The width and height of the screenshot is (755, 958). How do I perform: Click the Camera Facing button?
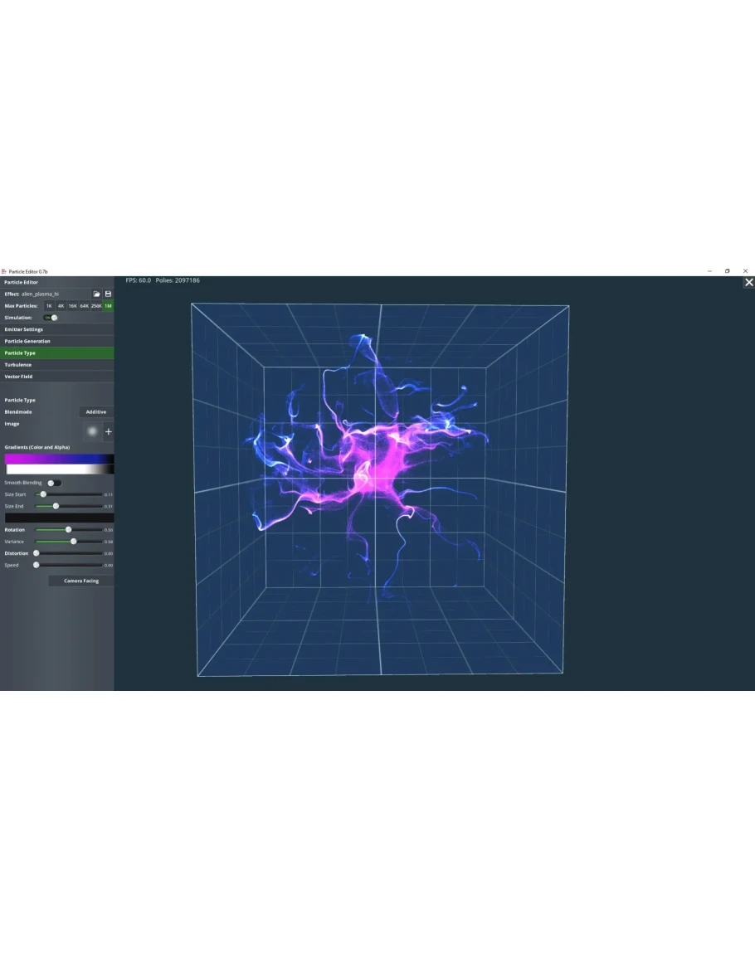coord(81,581)
